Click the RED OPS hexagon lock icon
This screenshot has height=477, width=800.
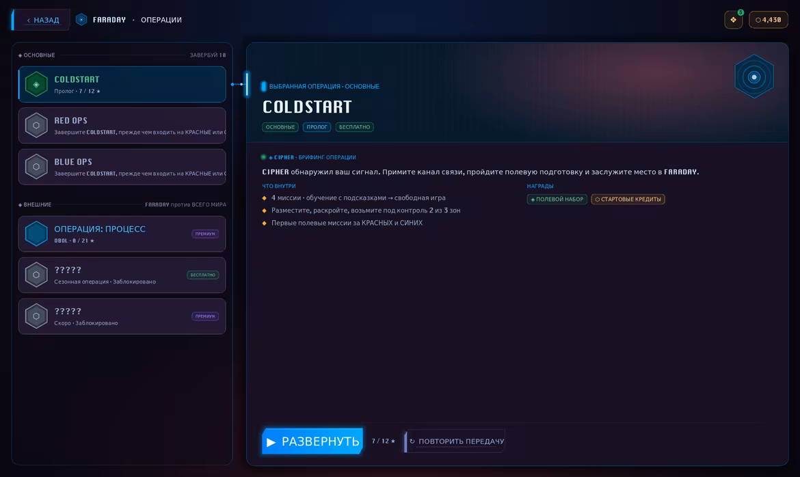click(x=36, y=126)
